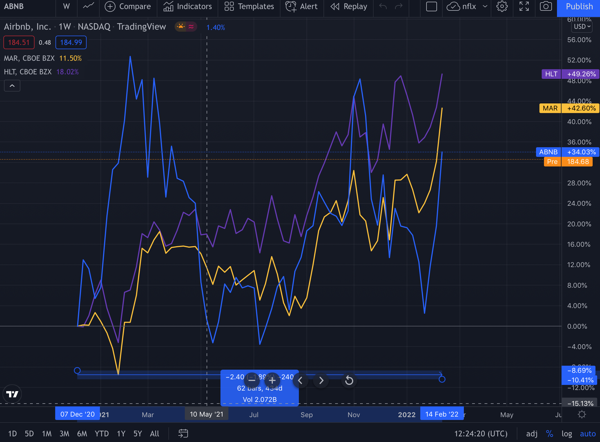Click the reset replay circular arrow

coord(349,380)
